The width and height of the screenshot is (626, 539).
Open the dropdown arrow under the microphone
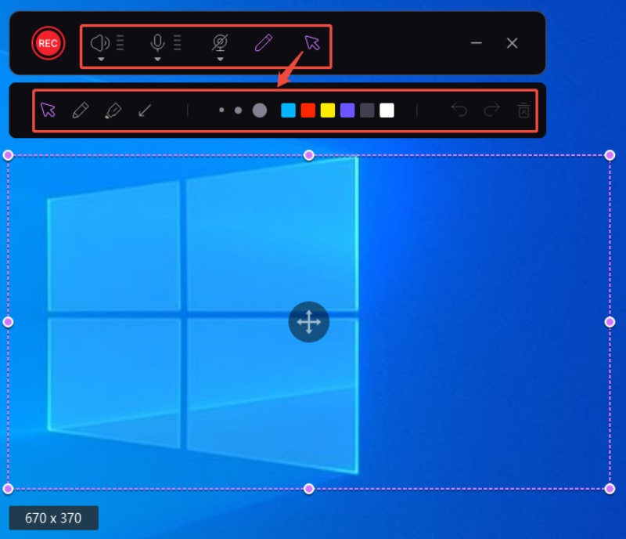(x=157, y=60)
